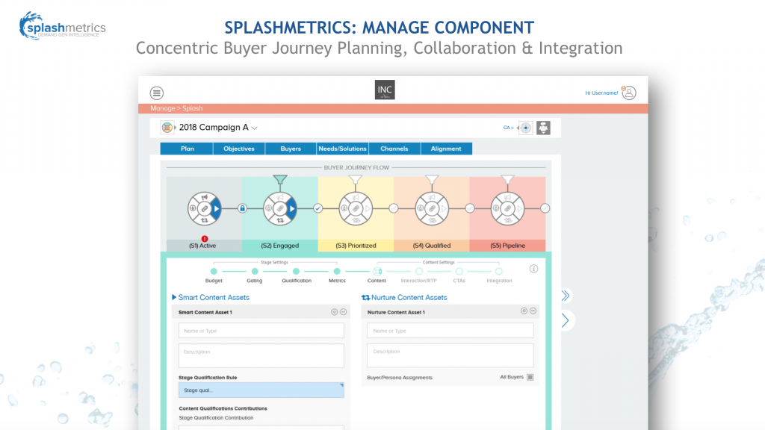Open the team collaboration icon in the campaign bar
The image size is (765, 430).
[x=543, y=128]
